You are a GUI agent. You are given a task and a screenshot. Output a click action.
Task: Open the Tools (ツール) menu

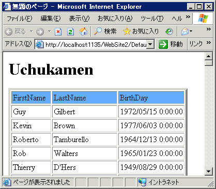tap(152, 19)
